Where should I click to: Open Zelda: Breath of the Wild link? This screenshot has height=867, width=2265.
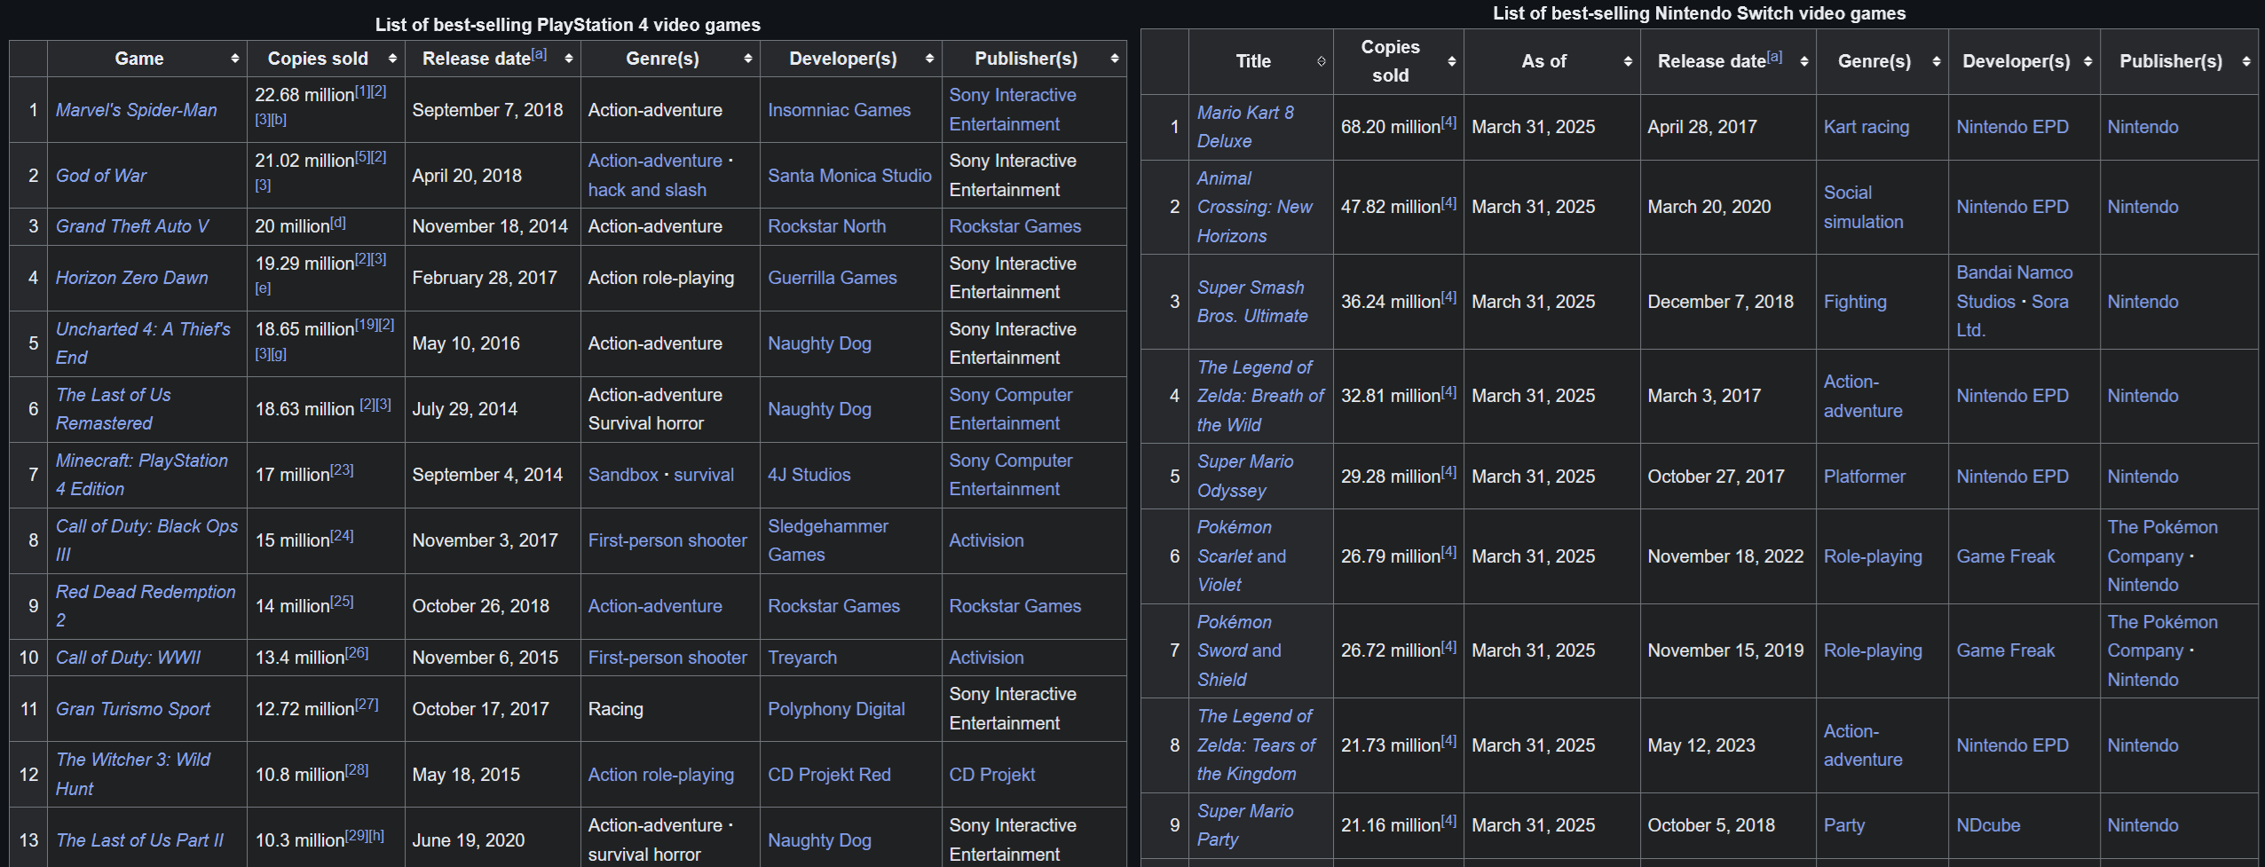1260,396
